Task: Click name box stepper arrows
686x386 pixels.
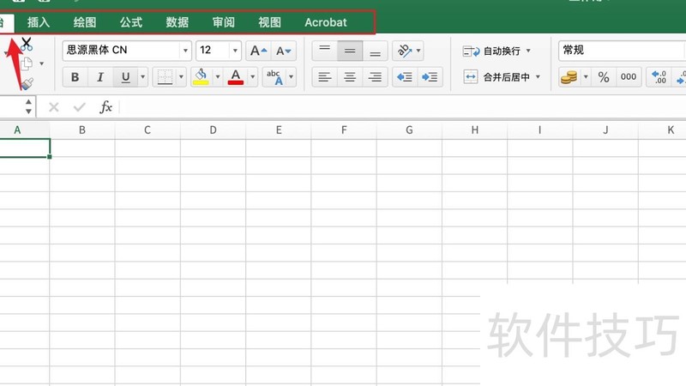Action: pos(28,106)
